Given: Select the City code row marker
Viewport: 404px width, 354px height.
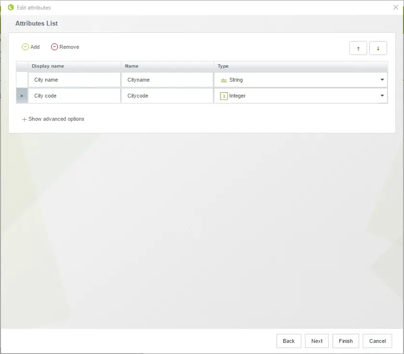Looking at the screenshot, I should click(22, 96).
